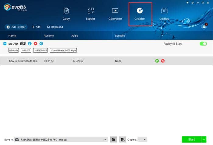The image size is (213, 145).
Task: Click the Download button
Action: 55,27
